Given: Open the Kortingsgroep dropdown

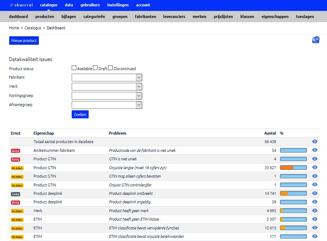Looking at the screenshot, I should tap(107, 96).
